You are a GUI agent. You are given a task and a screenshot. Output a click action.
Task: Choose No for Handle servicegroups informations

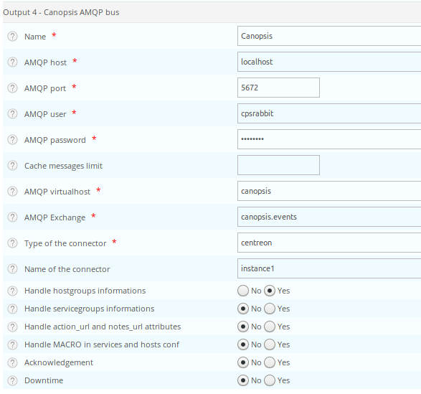[x=243, y=309]
